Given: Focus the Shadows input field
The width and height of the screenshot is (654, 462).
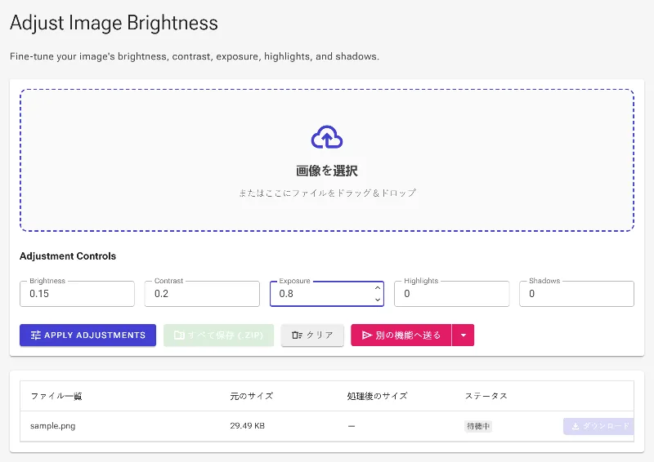Looking at the screenshot, I should pyautogui.click(x=576, y=294).
